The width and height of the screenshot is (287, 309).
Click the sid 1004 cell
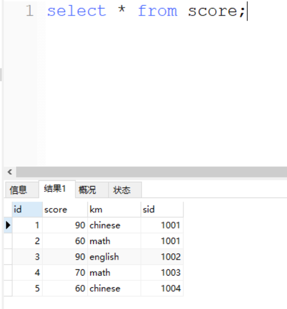(x=162, y=288)
